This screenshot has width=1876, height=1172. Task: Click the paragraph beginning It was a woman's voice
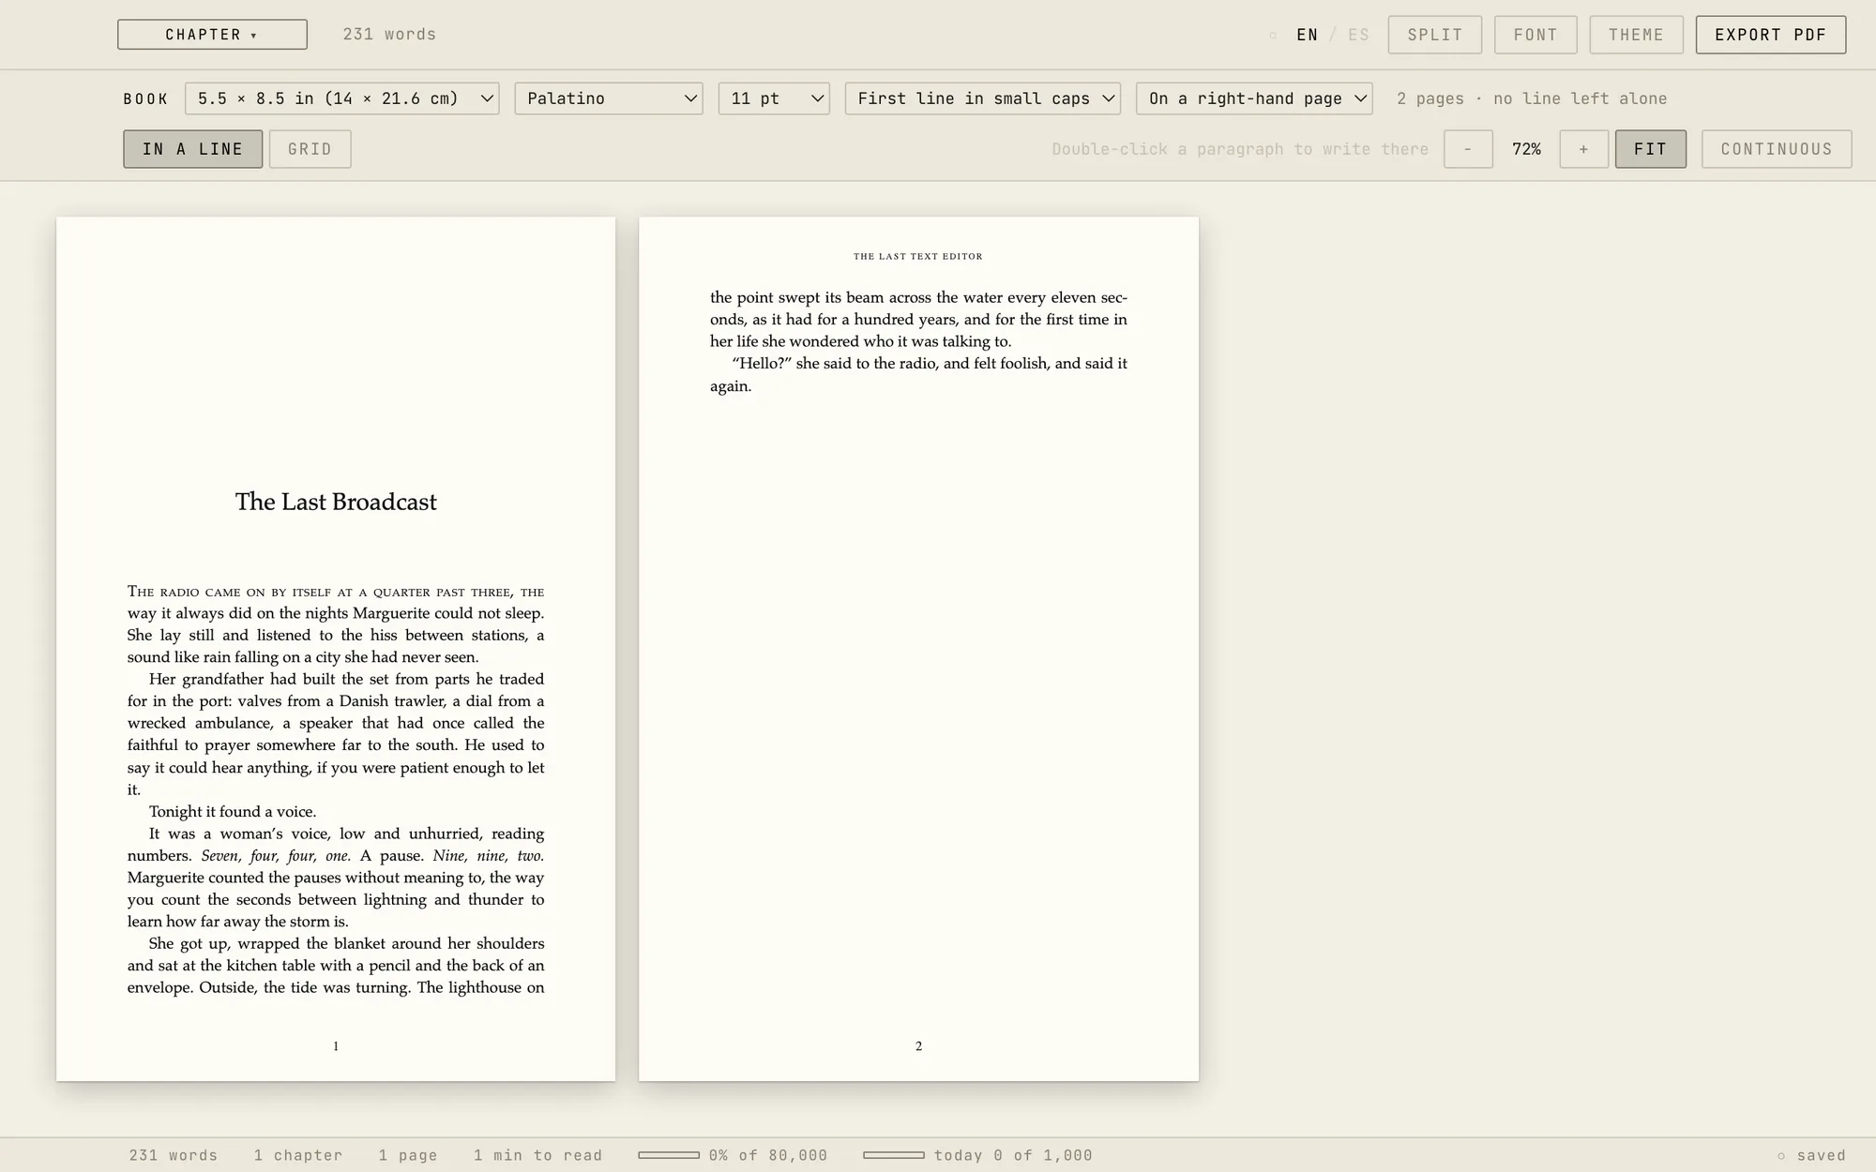336,878
